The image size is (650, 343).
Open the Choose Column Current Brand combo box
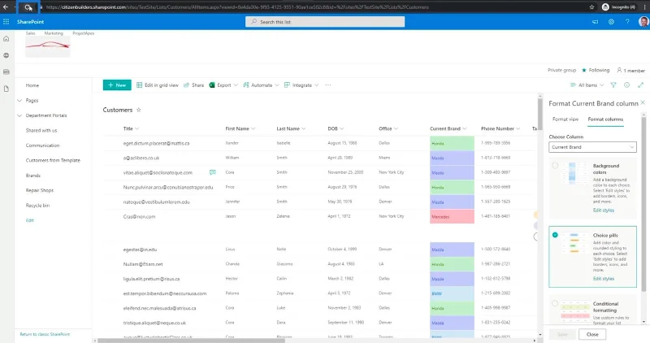[592, 147]
